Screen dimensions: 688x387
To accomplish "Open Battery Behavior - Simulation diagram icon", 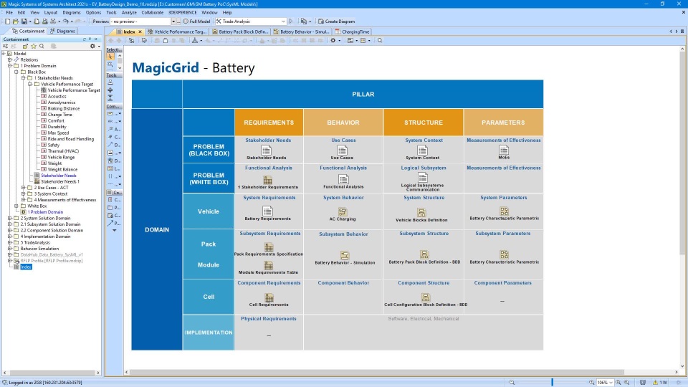I will 345,255.
